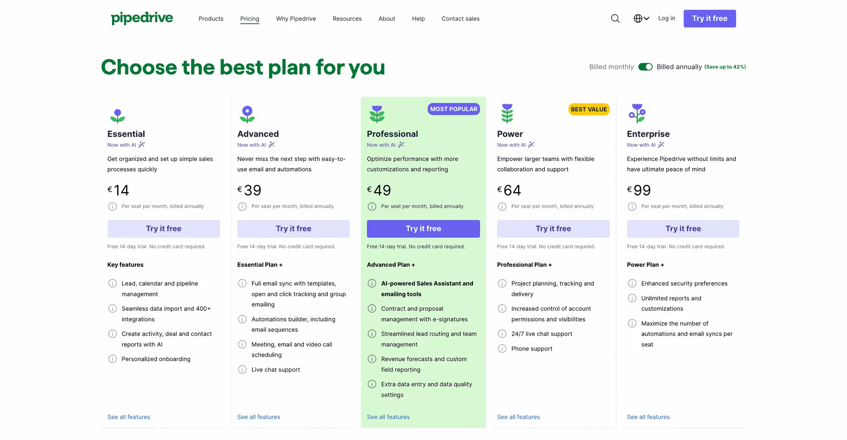Click info icon for AI-powered Sales Assistant
Screen dimensions: 847x440
[372, 283]
